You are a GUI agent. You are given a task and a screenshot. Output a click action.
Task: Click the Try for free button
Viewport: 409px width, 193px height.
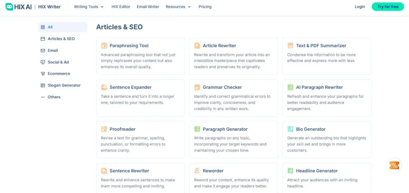[x=387, y=7]
